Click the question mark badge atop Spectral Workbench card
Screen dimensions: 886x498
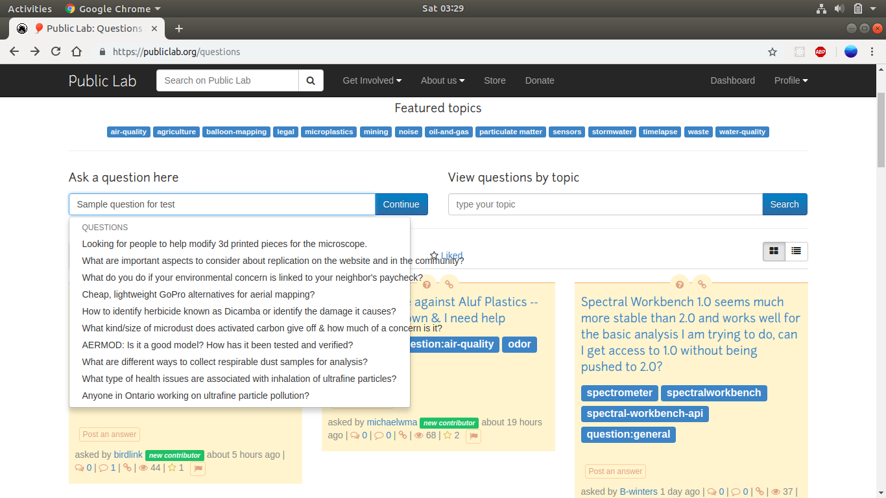pos(679,285)
